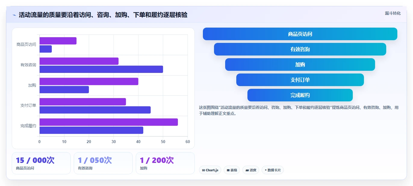Click the title starting with 活动流量的质量
The width and height of the screenshot is (413, 186).
[x=103, y=15]
